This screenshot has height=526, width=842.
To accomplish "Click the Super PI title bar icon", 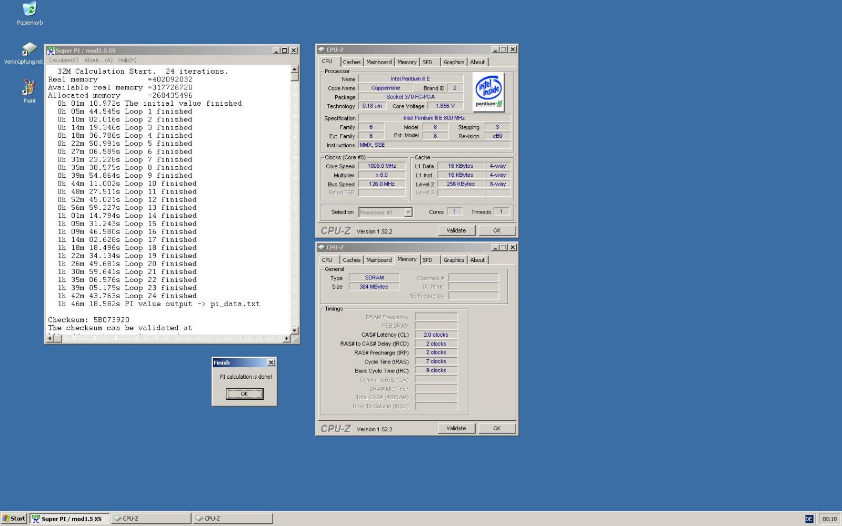I will click(51, 50).
